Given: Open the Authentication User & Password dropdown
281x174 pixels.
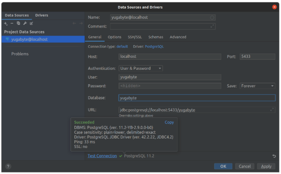Looking at the screenshot, I should [140, 68].
